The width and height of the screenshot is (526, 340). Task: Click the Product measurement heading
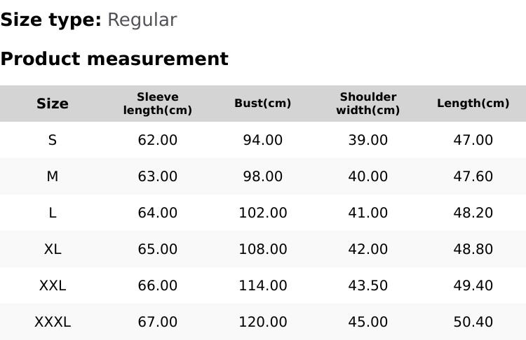(x=114, y=59)
